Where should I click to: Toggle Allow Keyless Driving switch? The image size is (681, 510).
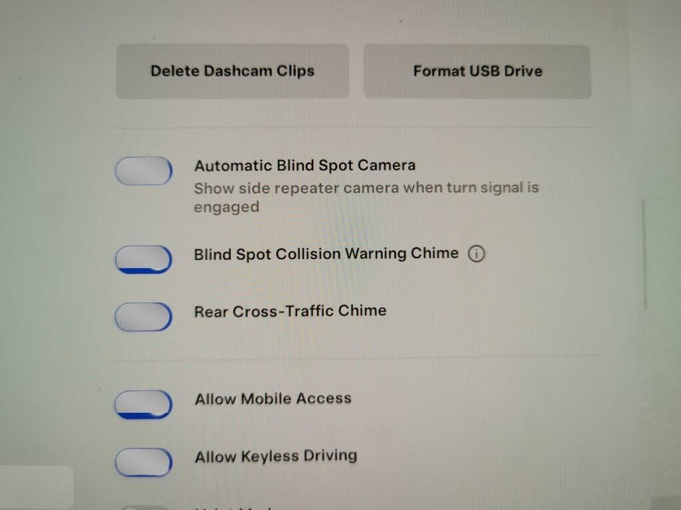pos(144,462)
